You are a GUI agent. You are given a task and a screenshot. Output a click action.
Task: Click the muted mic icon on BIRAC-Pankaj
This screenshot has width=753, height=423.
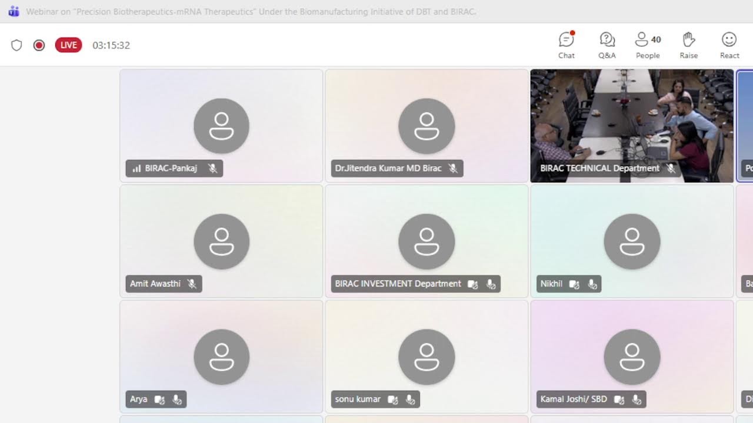pyautogui.click(x=212, y=169)
